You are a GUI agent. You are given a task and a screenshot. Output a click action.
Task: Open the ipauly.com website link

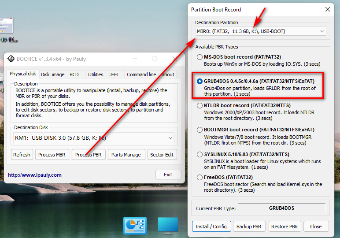35,175
